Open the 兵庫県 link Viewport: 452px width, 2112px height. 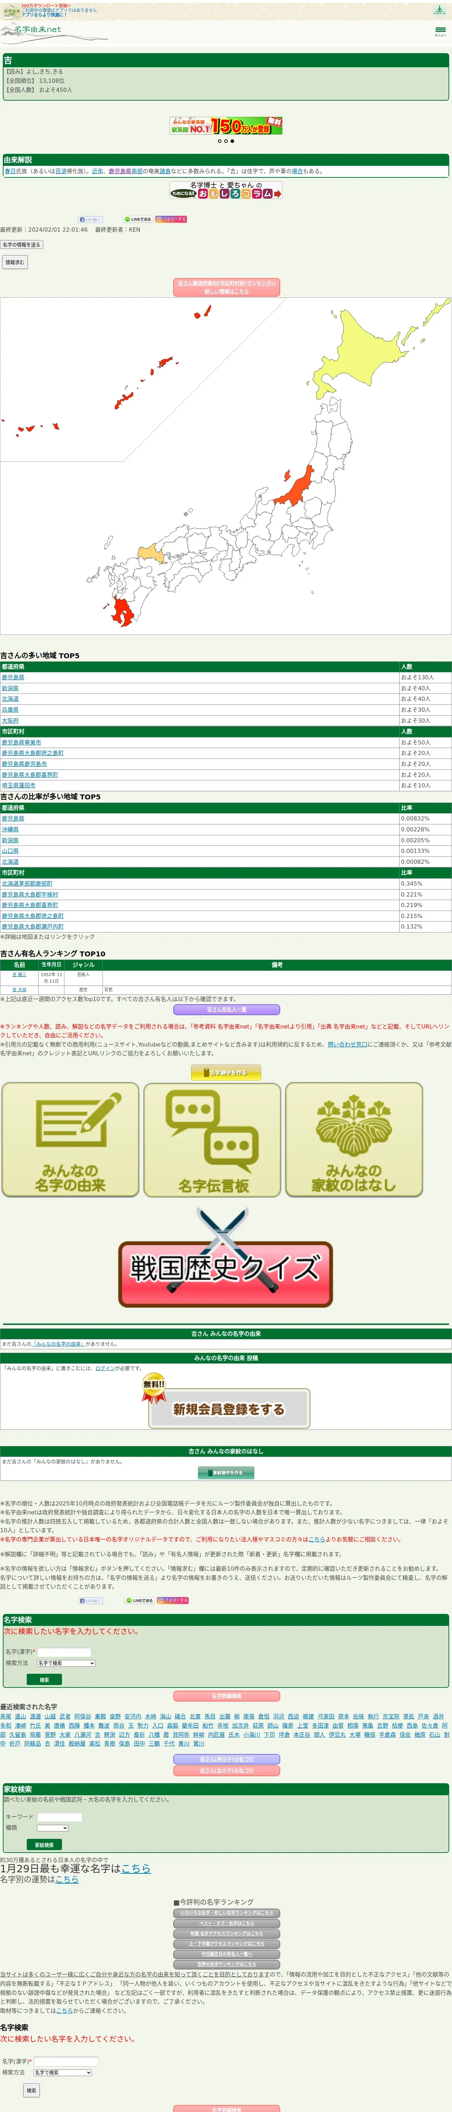(x=10, y=710)
